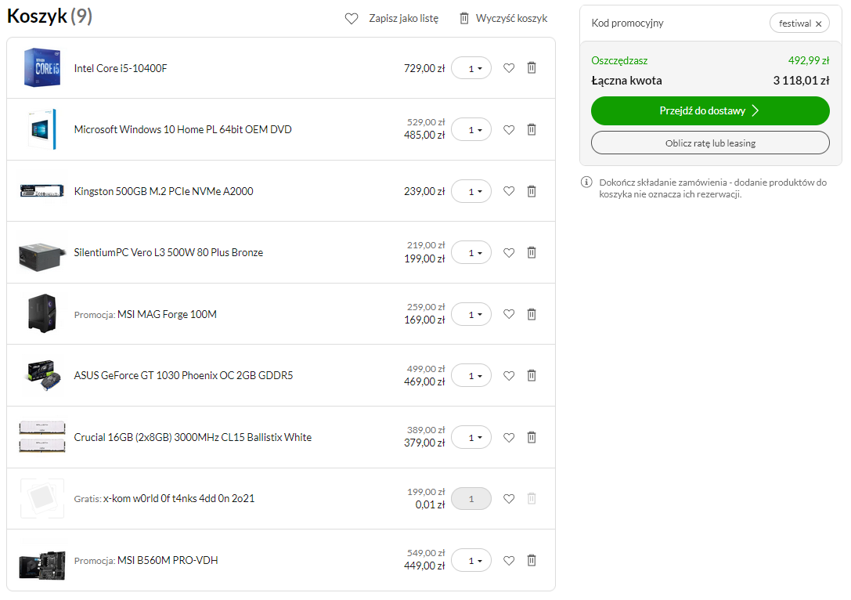Open quantity dropdown for Intel Core i5-10400F
The height and width of the screenshot is (600, 851).
coord(471,68)
